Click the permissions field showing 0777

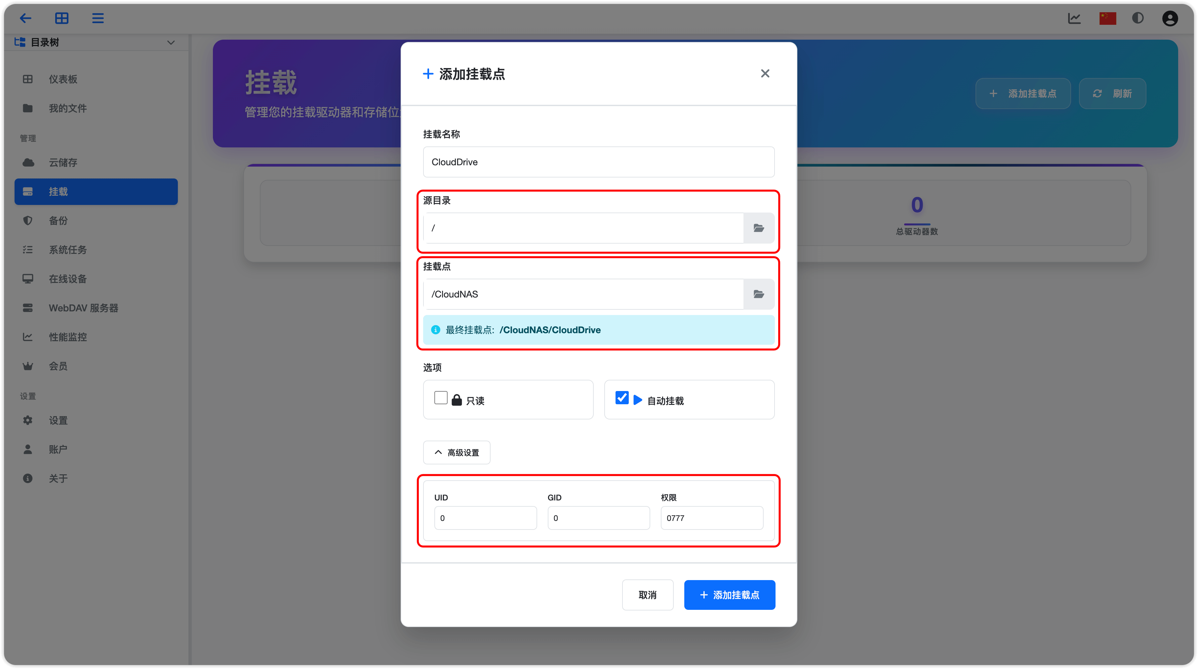tap(711, 518)
